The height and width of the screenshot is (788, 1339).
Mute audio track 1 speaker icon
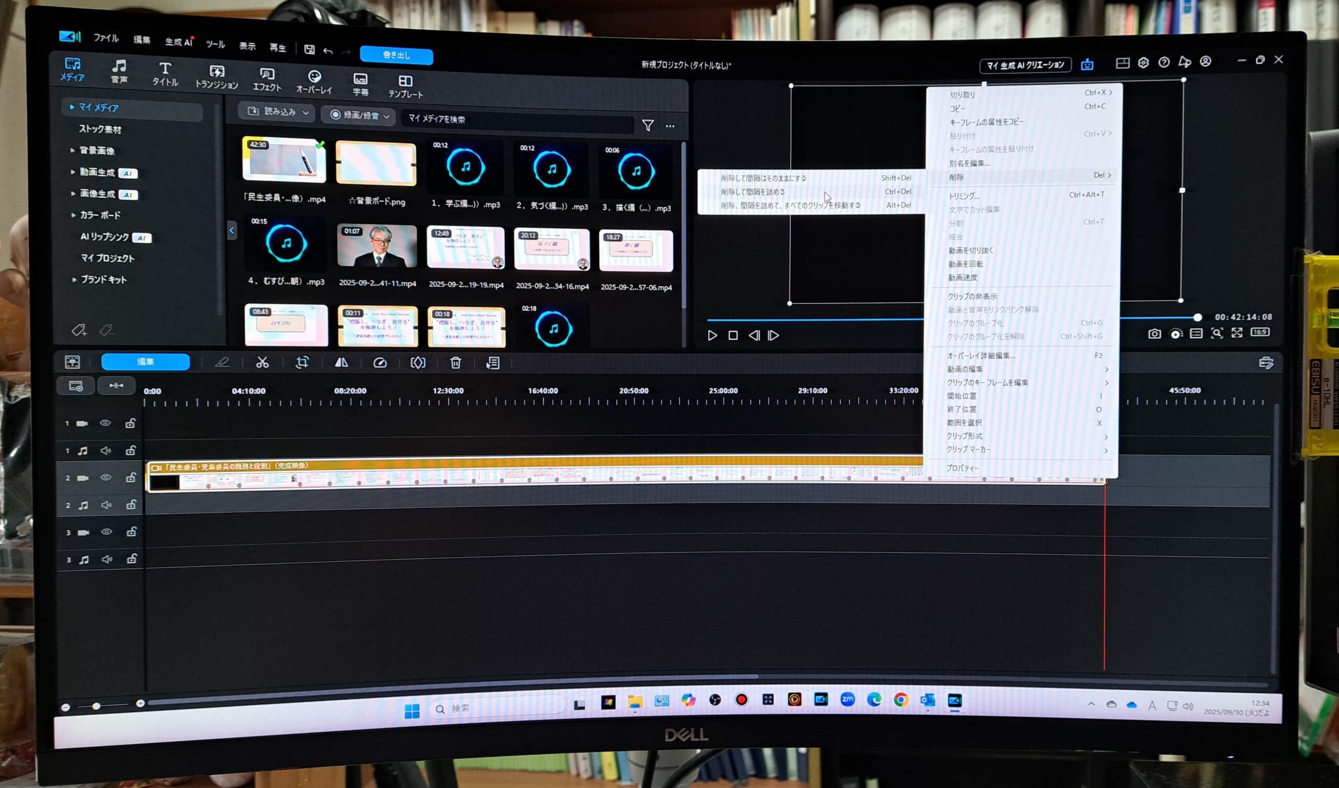click(x=106, y=451)
